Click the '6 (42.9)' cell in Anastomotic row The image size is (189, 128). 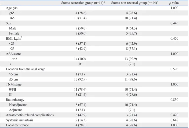point(81,115)
